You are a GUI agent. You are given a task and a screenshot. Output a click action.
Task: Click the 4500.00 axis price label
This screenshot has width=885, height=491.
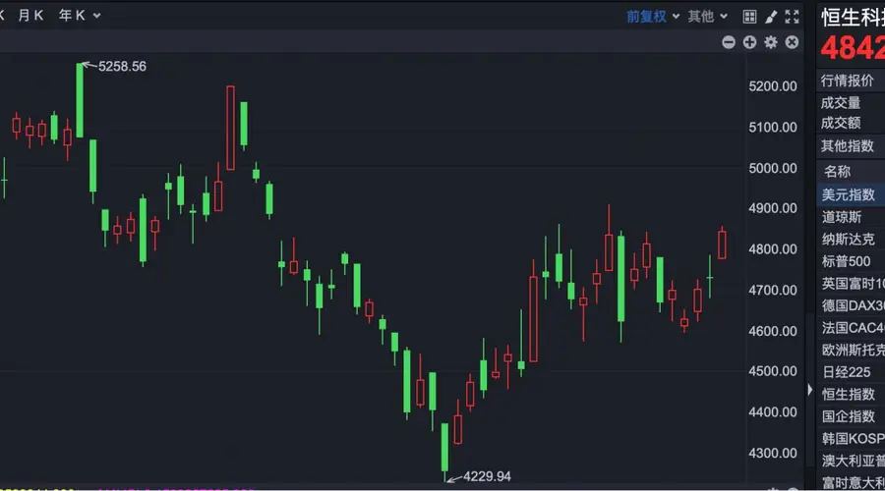pos(773,371)
